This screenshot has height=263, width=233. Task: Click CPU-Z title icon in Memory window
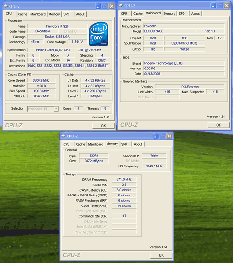[x=63, y=136]
